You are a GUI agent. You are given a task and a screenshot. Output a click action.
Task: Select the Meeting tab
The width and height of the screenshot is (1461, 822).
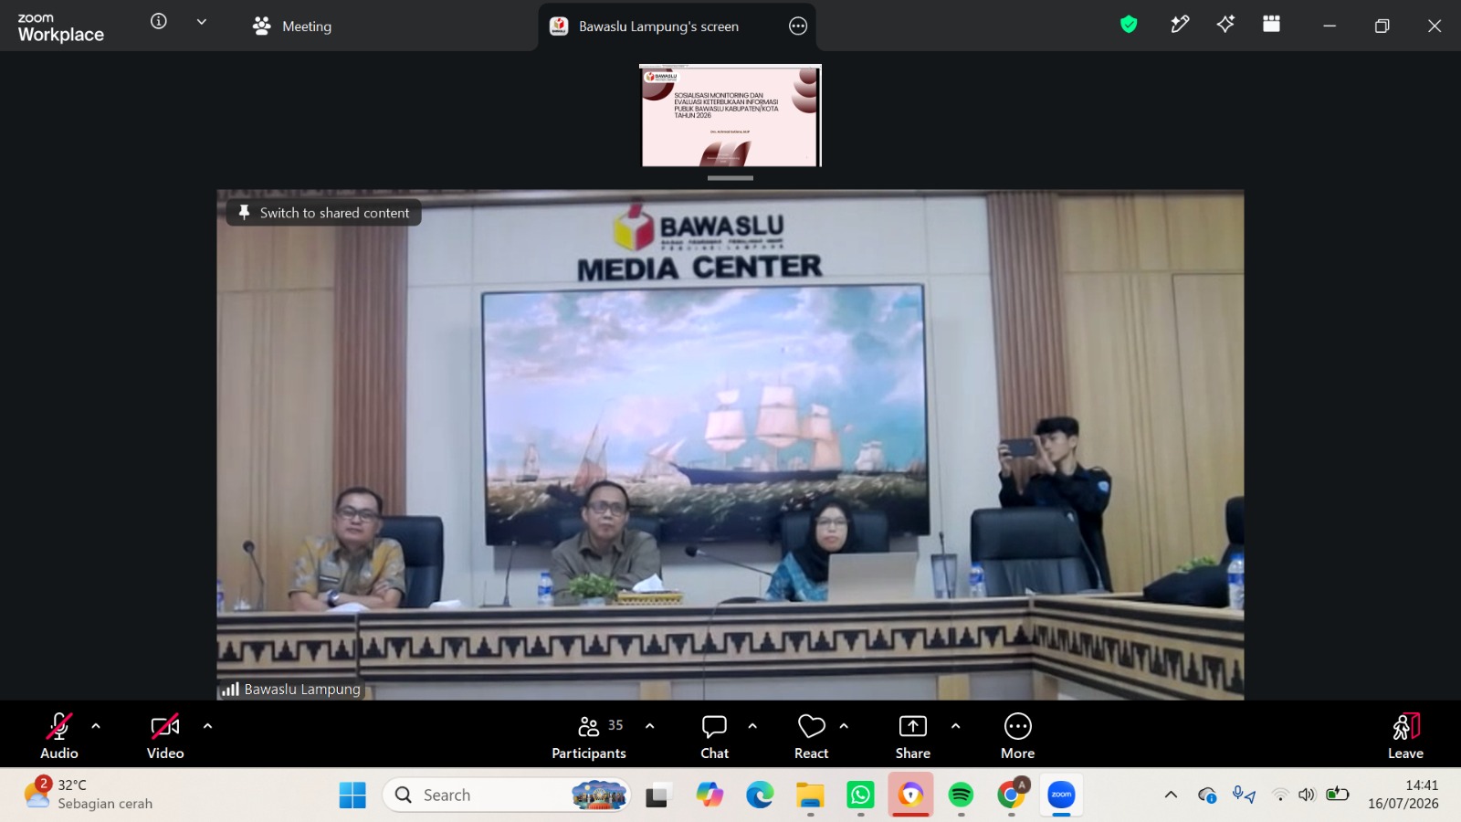(x=292, y=26)
